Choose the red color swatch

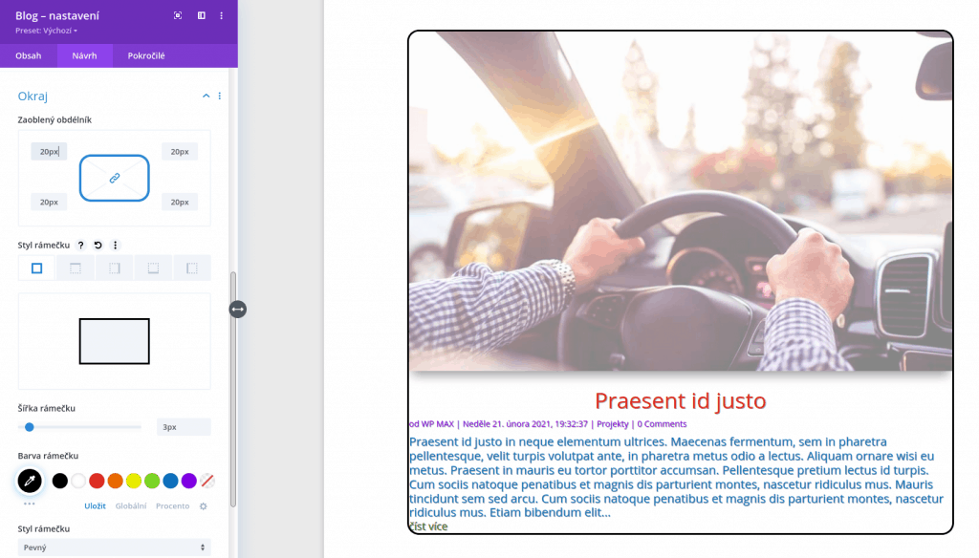point(97,481)
